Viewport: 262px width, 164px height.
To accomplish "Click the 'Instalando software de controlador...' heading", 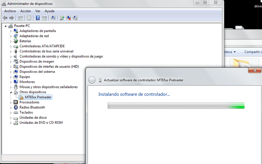I will coord(134,94).
